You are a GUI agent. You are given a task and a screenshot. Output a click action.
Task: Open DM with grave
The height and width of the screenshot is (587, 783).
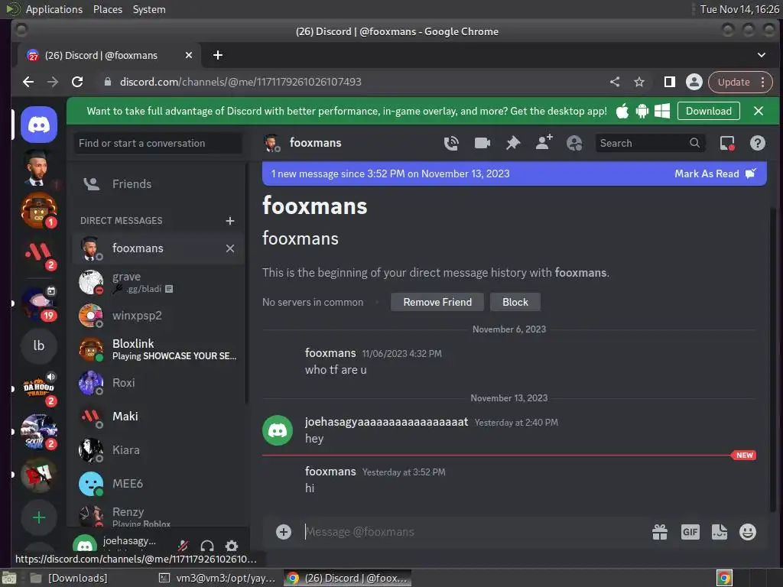(158, 282)
